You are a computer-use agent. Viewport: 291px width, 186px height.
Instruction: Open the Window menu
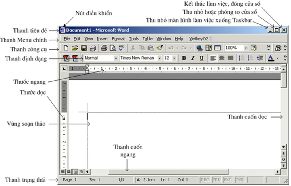pyautogui.click(x=164, y=39)
